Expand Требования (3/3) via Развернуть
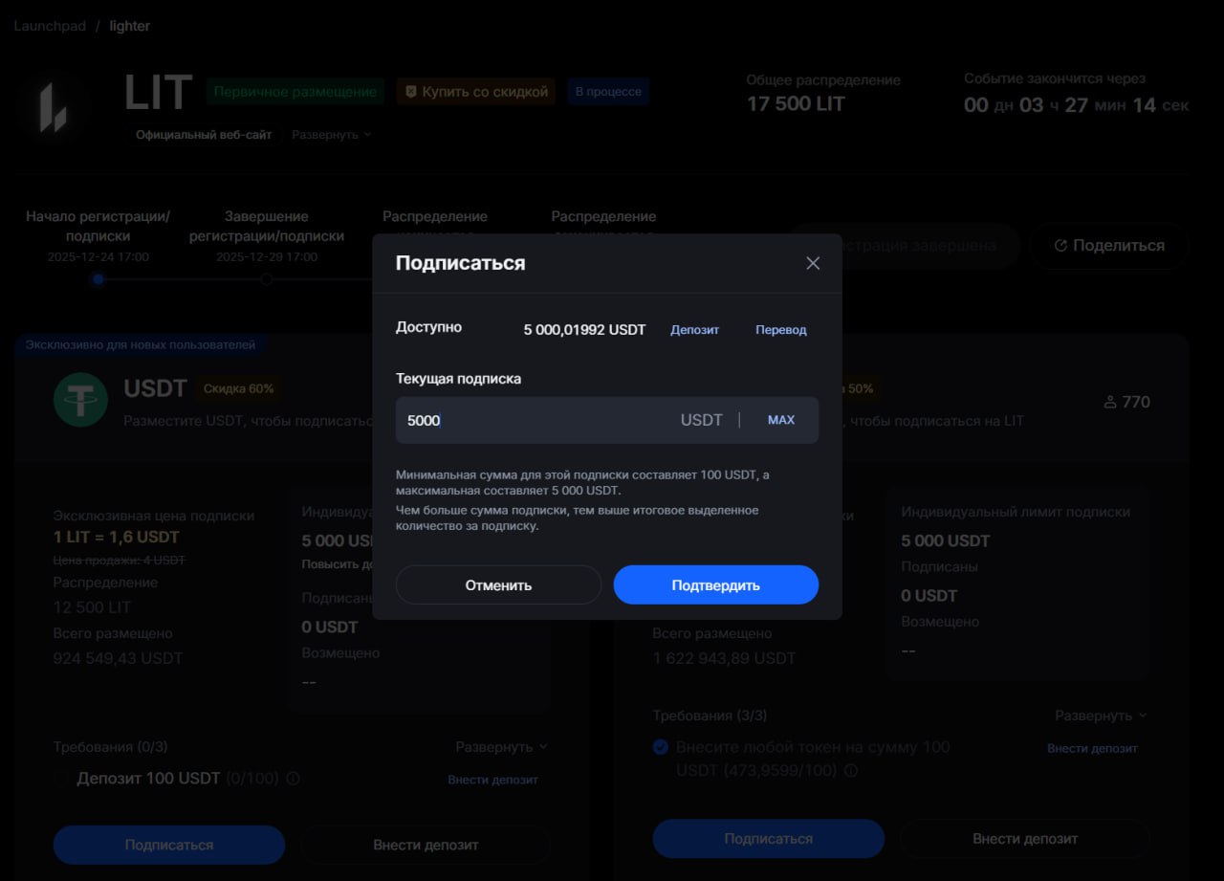 coord(1100,716)
